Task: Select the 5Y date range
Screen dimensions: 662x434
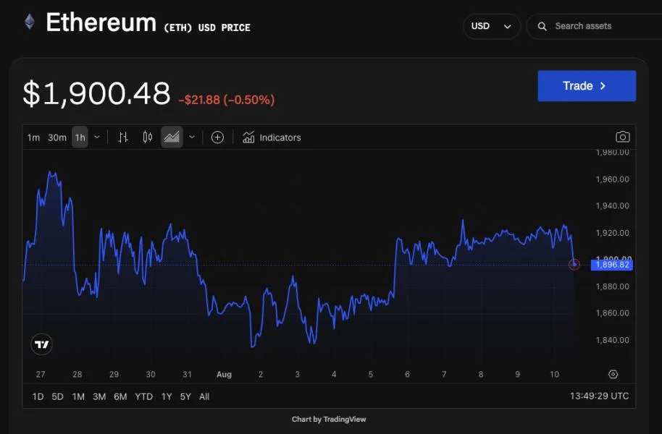Action: click(x=185, y=396)
